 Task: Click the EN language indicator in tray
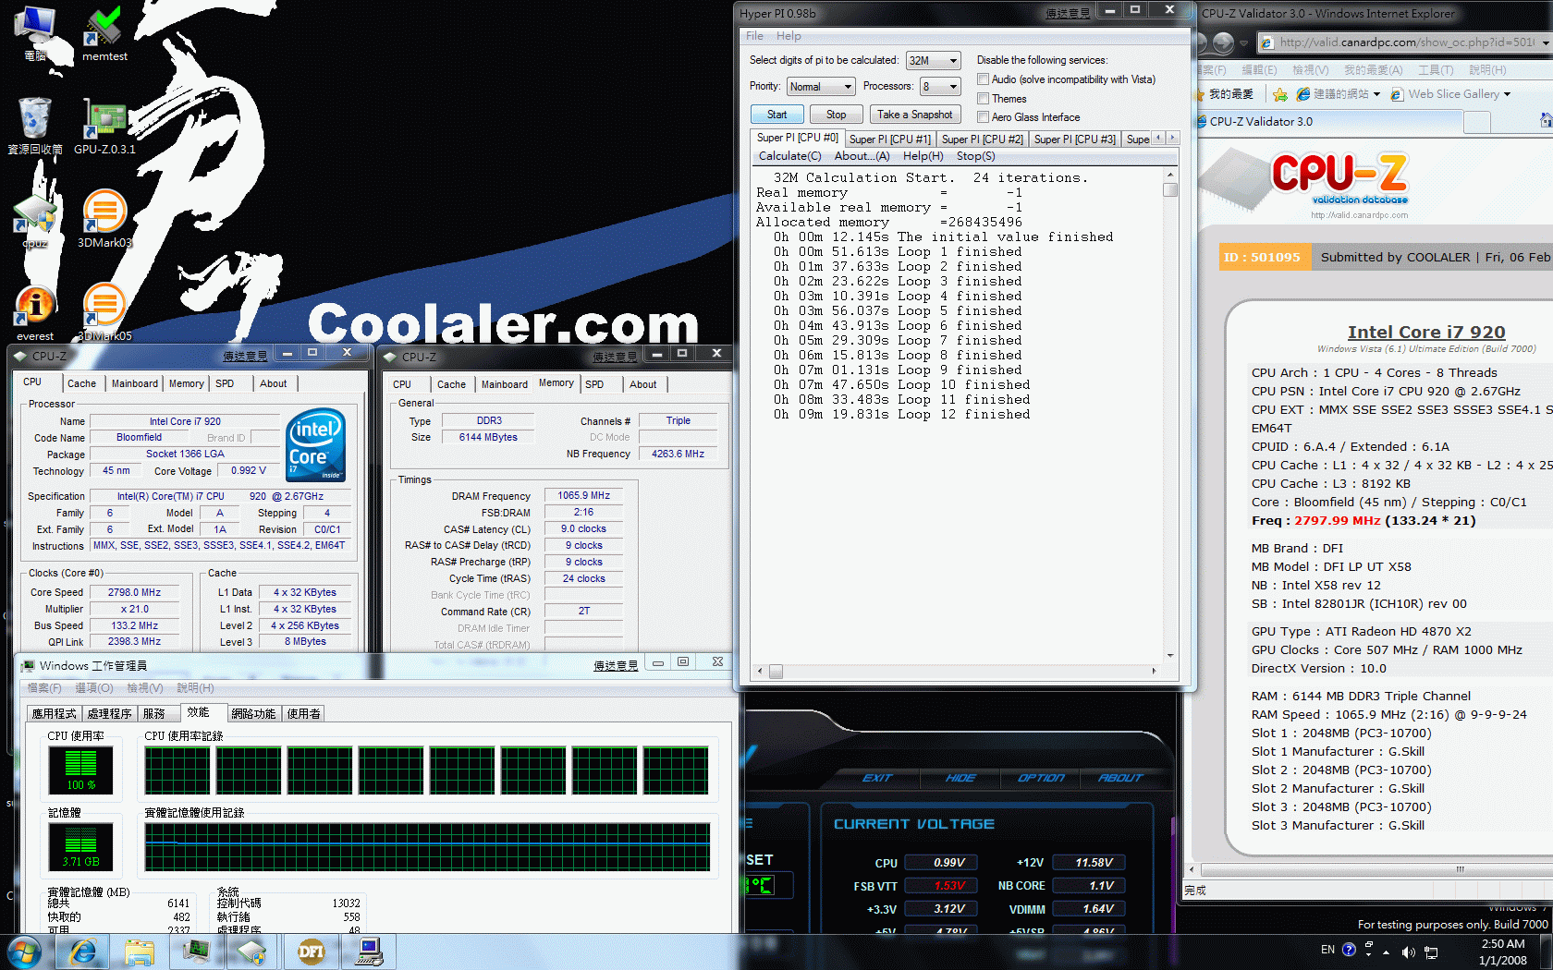[1327, 950]
